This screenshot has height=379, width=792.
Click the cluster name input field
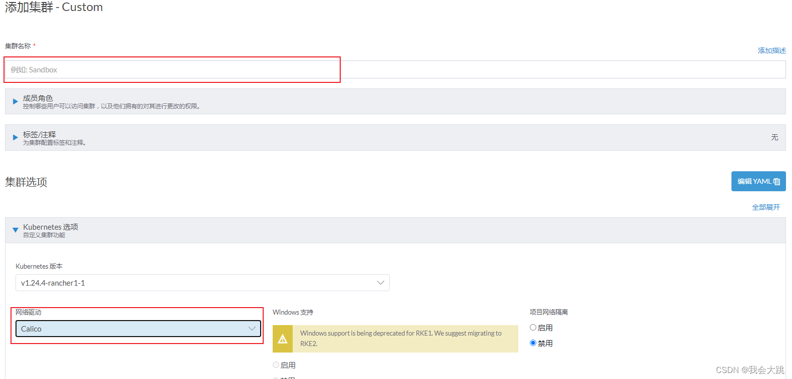(x=395, y=69)
